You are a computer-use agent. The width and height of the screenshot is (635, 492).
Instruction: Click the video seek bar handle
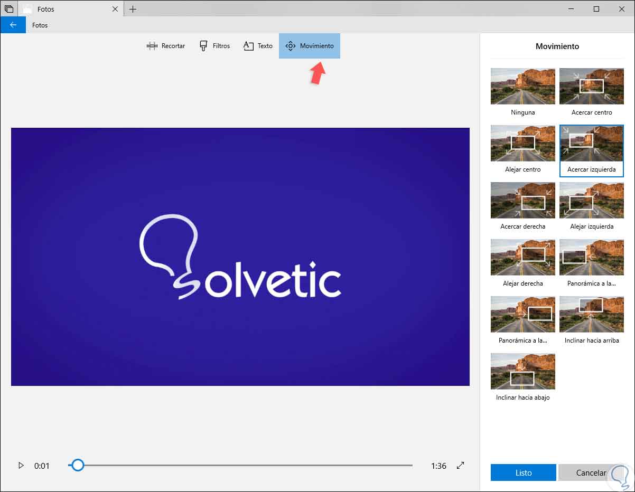78,465
